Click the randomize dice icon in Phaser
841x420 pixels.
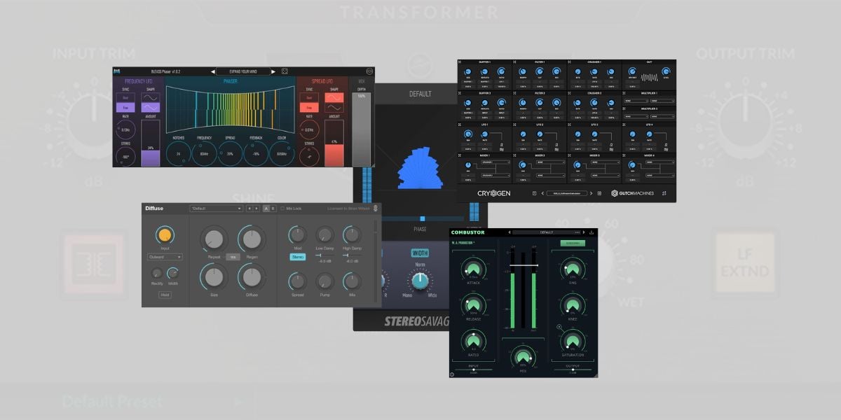pos(285,71)
